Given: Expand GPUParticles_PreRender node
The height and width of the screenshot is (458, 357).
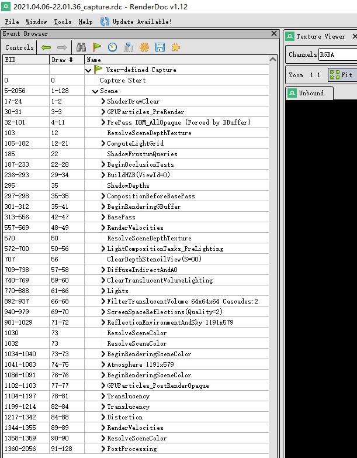Looking at the screenshot, I should [103, 112].
